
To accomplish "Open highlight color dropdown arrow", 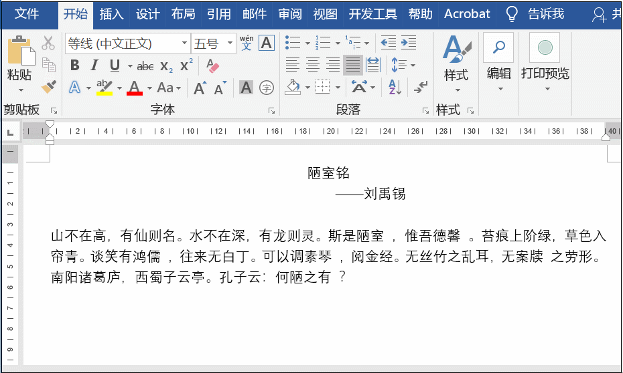I will [x=119, y=88].
